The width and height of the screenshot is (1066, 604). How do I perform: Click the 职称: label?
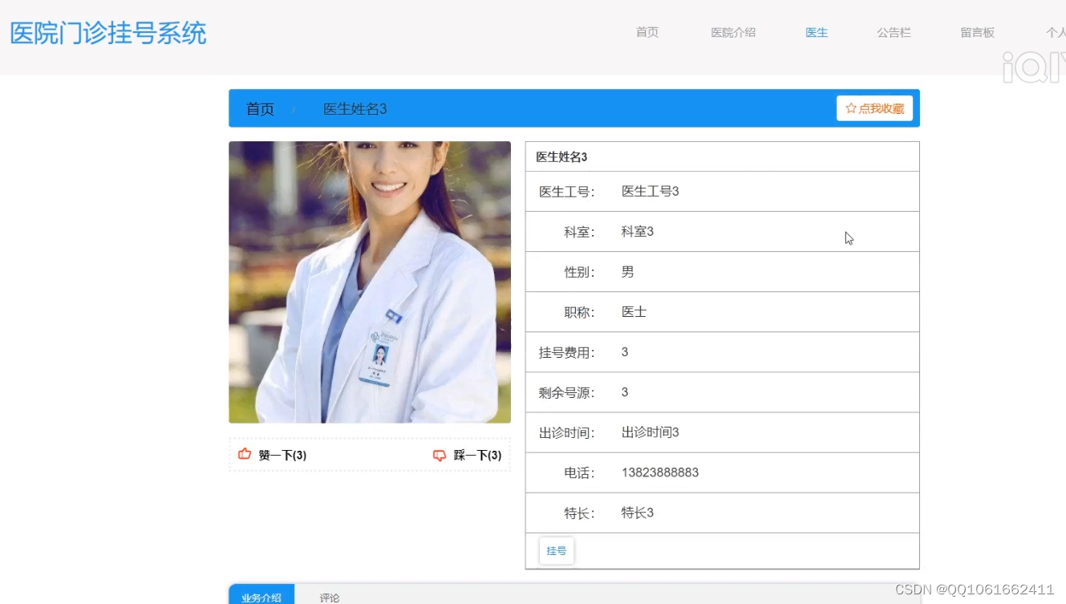[x=580, y=312]
